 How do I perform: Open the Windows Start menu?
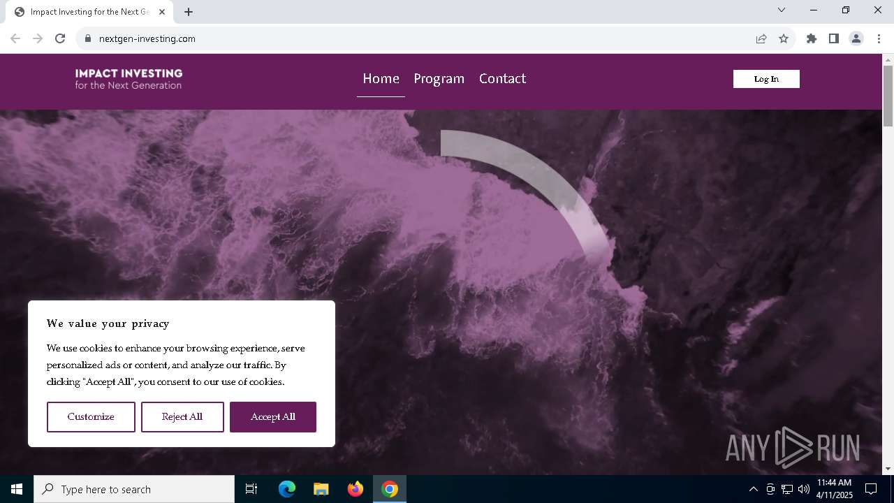(x=17, y=489)
